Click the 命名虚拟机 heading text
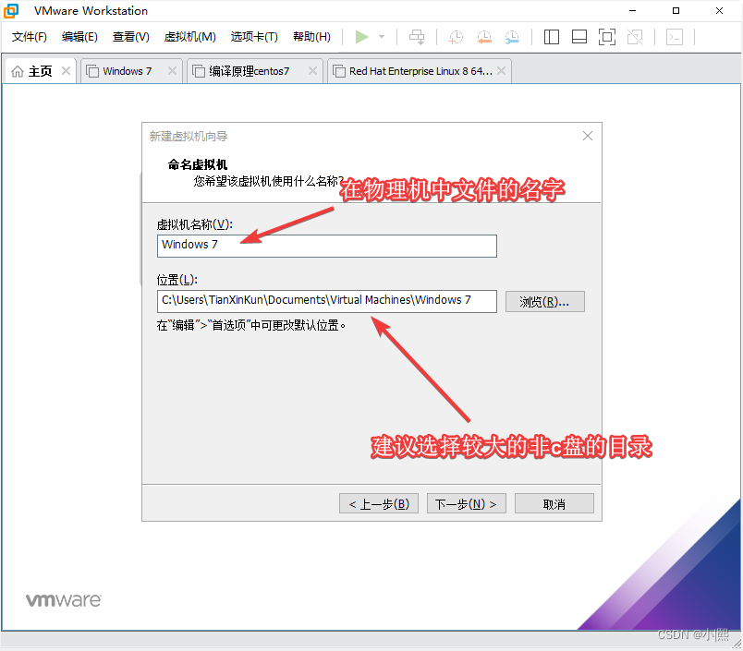Image resolution: width=743 pixels, height=651 pixels. [198, 164]
